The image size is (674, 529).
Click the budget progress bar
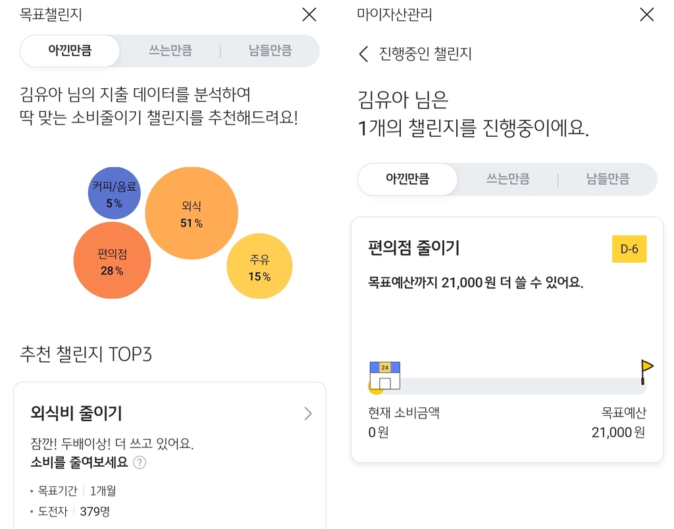[x=513, y=386]
